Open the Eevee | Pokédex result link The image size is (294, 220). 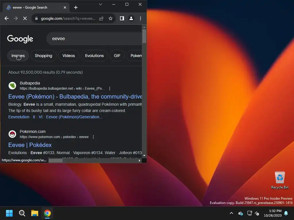(30, 145)
